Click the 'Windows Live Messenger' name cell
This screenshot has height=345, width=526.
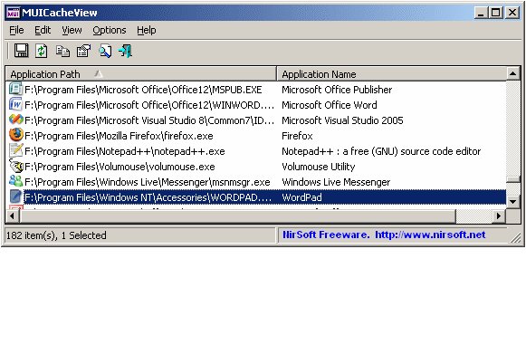[x=336, y=182]
